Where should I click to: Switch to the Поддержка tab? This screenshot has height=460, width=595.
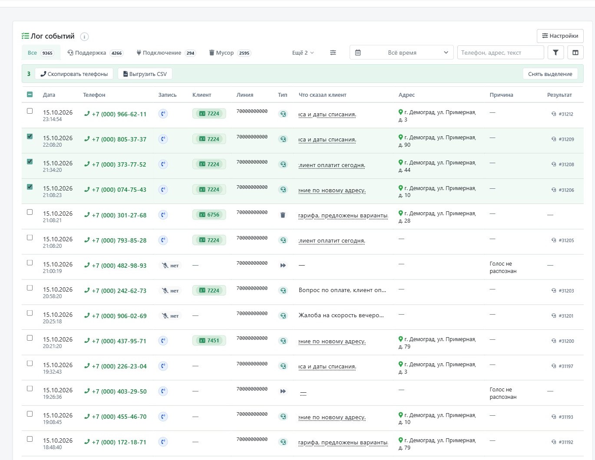[95, 53]
